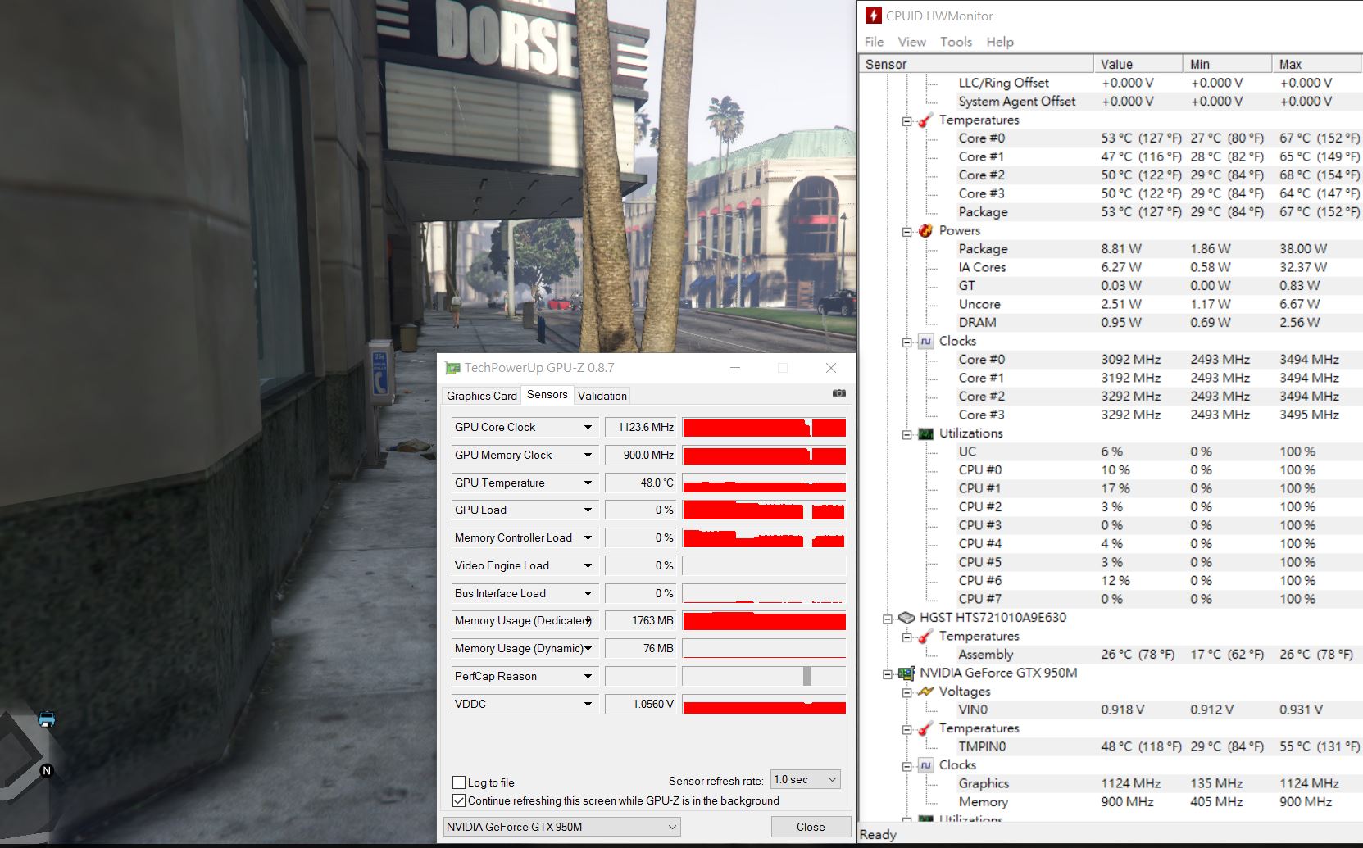Collapse the Powers tree node
This screenshot has width=1363, height=848.
point(907,232)
